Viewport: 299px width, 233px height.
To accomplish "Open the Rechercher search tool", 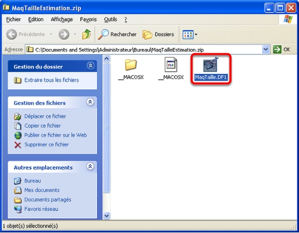I will click(x=117, y=34).
